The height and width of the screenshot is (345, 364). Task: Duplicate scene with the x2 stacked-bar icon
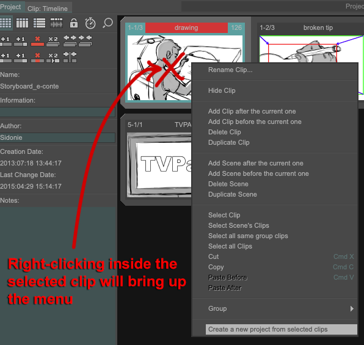coord(53,41)
